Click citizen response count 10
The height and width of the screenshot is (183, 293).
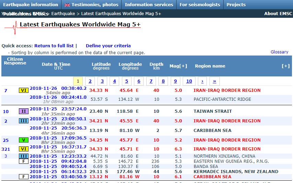(6, 112)
